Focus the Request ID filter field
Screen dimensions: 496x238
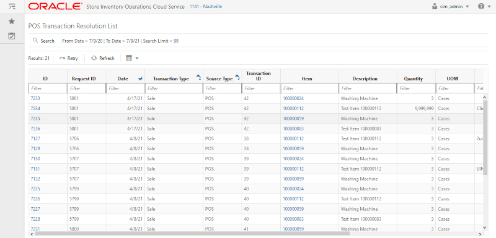tap(86, 88)
